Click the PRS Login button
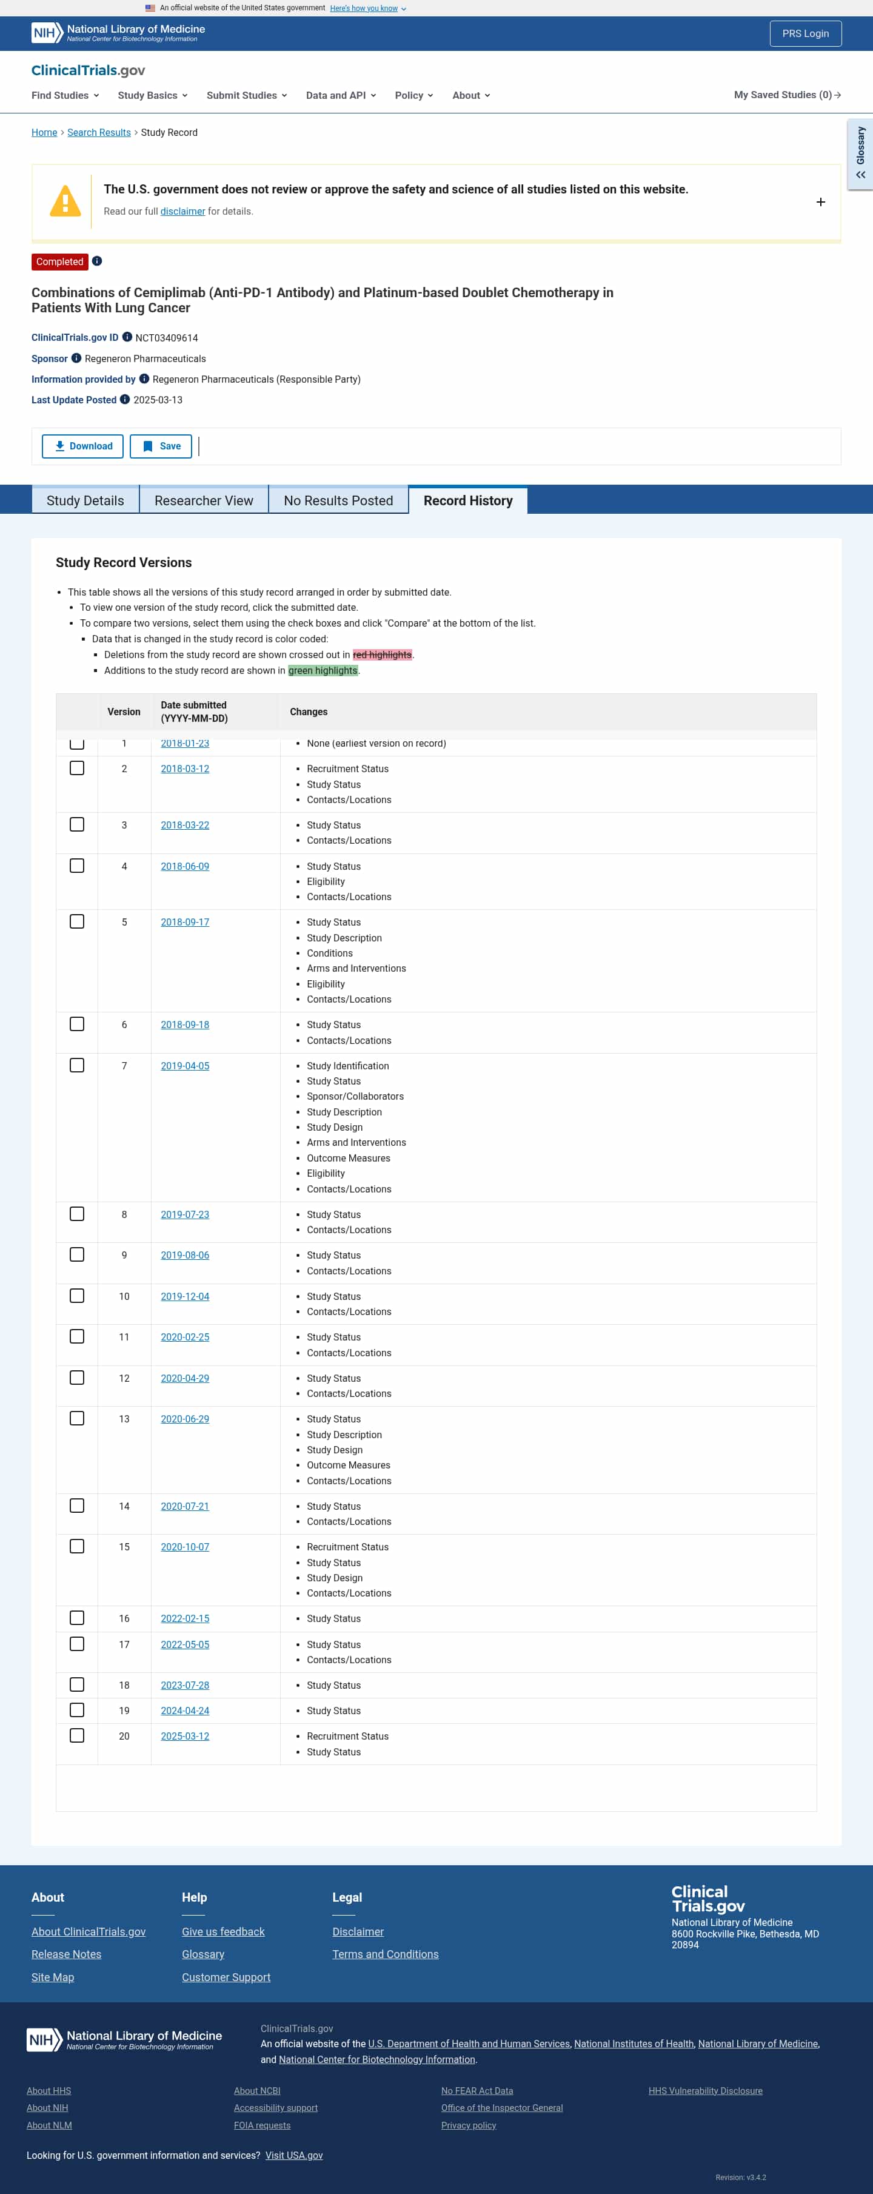The image size is (873, 2194). [x=805, y=34]
